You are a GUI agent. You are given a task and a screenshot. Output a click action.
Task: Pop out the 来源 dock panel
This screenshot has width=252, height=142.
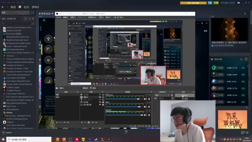point(103,92)
